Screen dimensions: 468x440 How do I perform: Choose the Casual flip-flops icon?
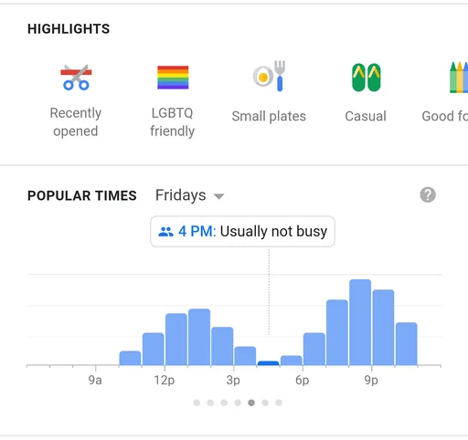coord(366,78)
